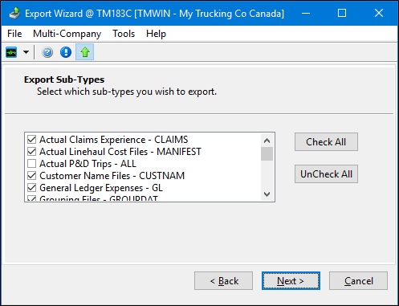Uncheck Actual Linehaul Cost Files - MANIFEST
Viewport: 399px width, 306px height.
point(31,152)
